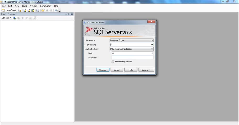Enable the Remember password checkbox
Image resolution: width=239 pixels, height=125 pixels.
[113, 62]
